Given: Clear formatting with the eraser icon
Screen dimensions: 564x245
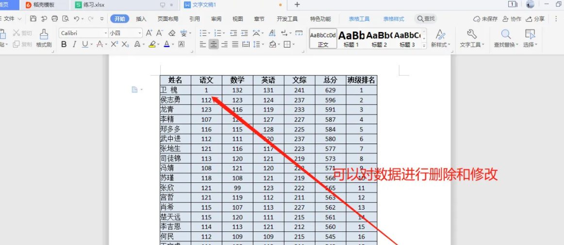Looking at the screenshot, I should pos(171,33).
